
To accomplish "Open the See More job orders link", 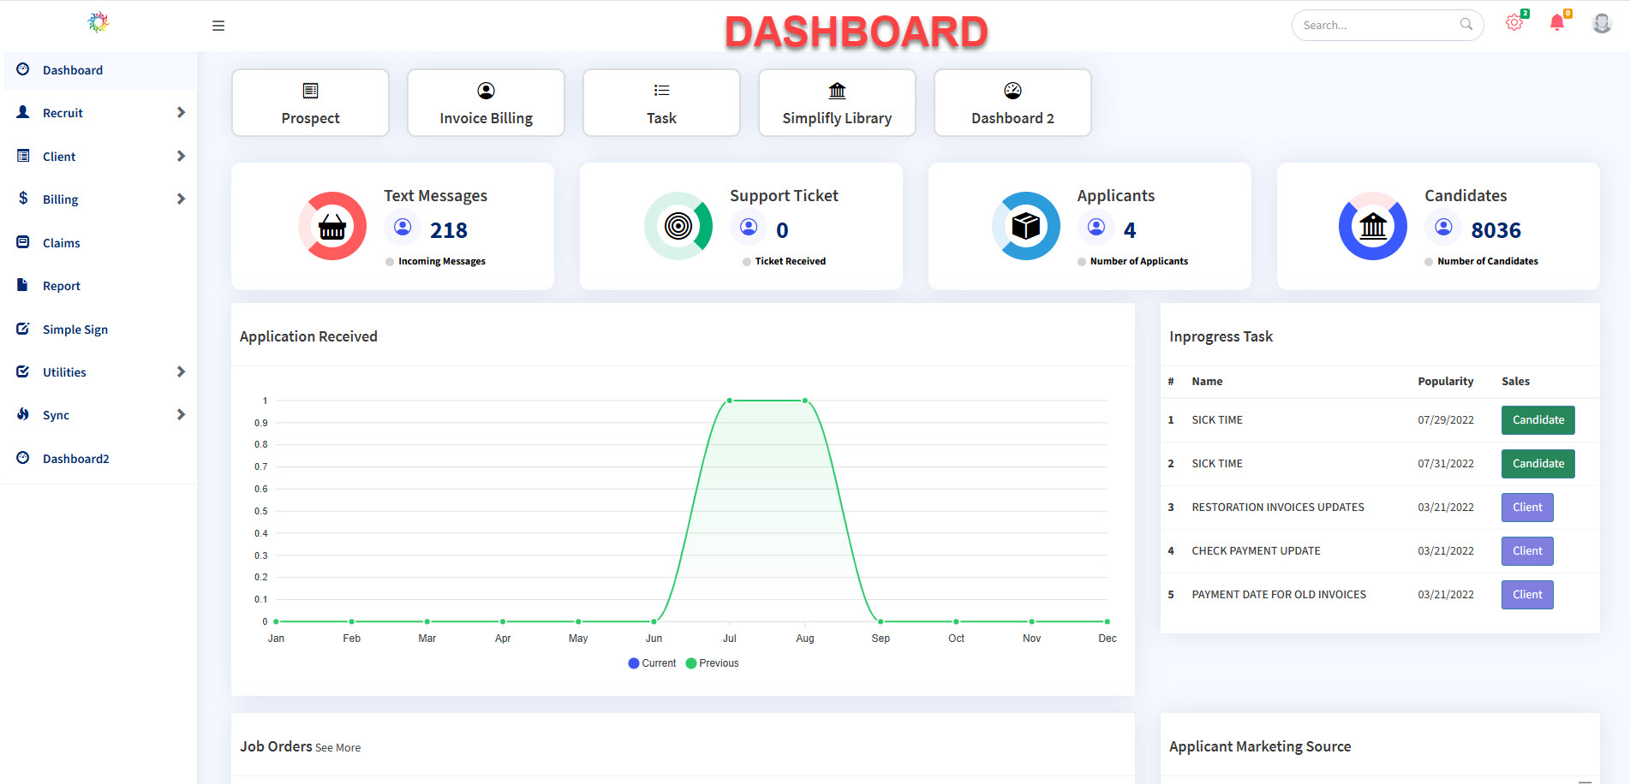I will coord(337,748).
